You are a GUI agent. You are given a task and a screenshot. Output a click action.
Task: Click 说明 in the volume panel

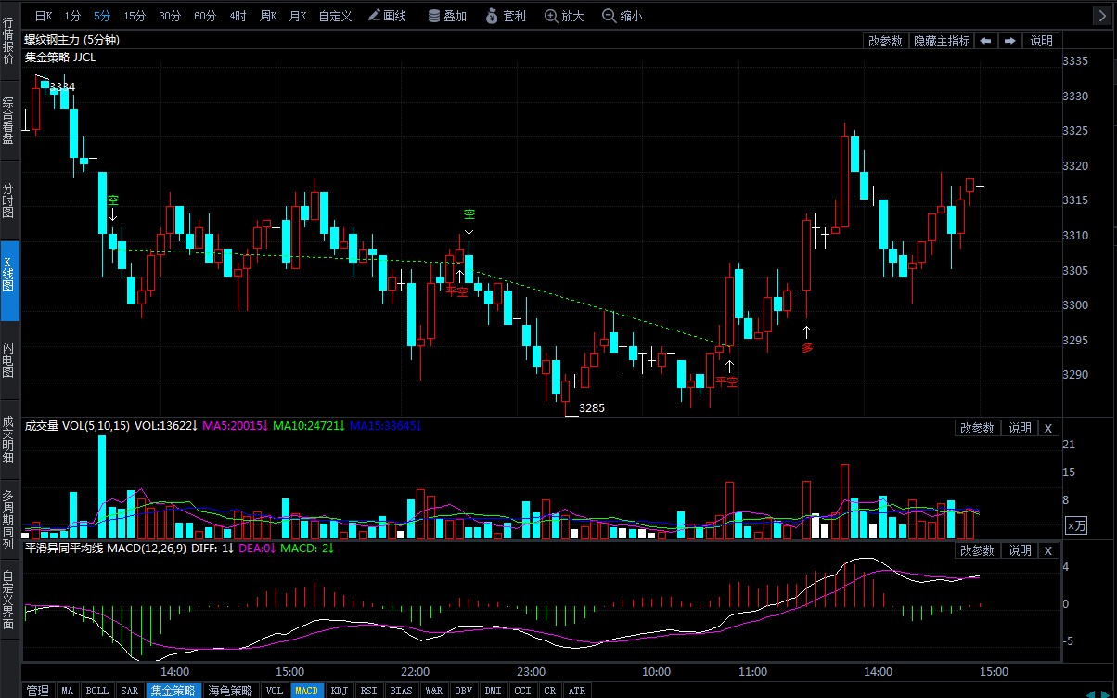pos(1020,428)
